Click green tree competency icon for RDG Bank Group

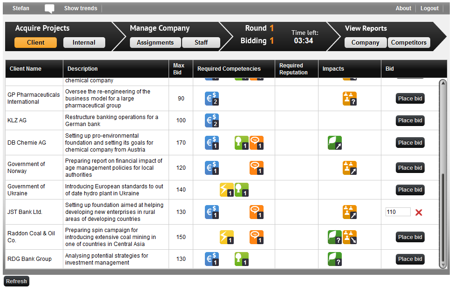tap(242, 259)
